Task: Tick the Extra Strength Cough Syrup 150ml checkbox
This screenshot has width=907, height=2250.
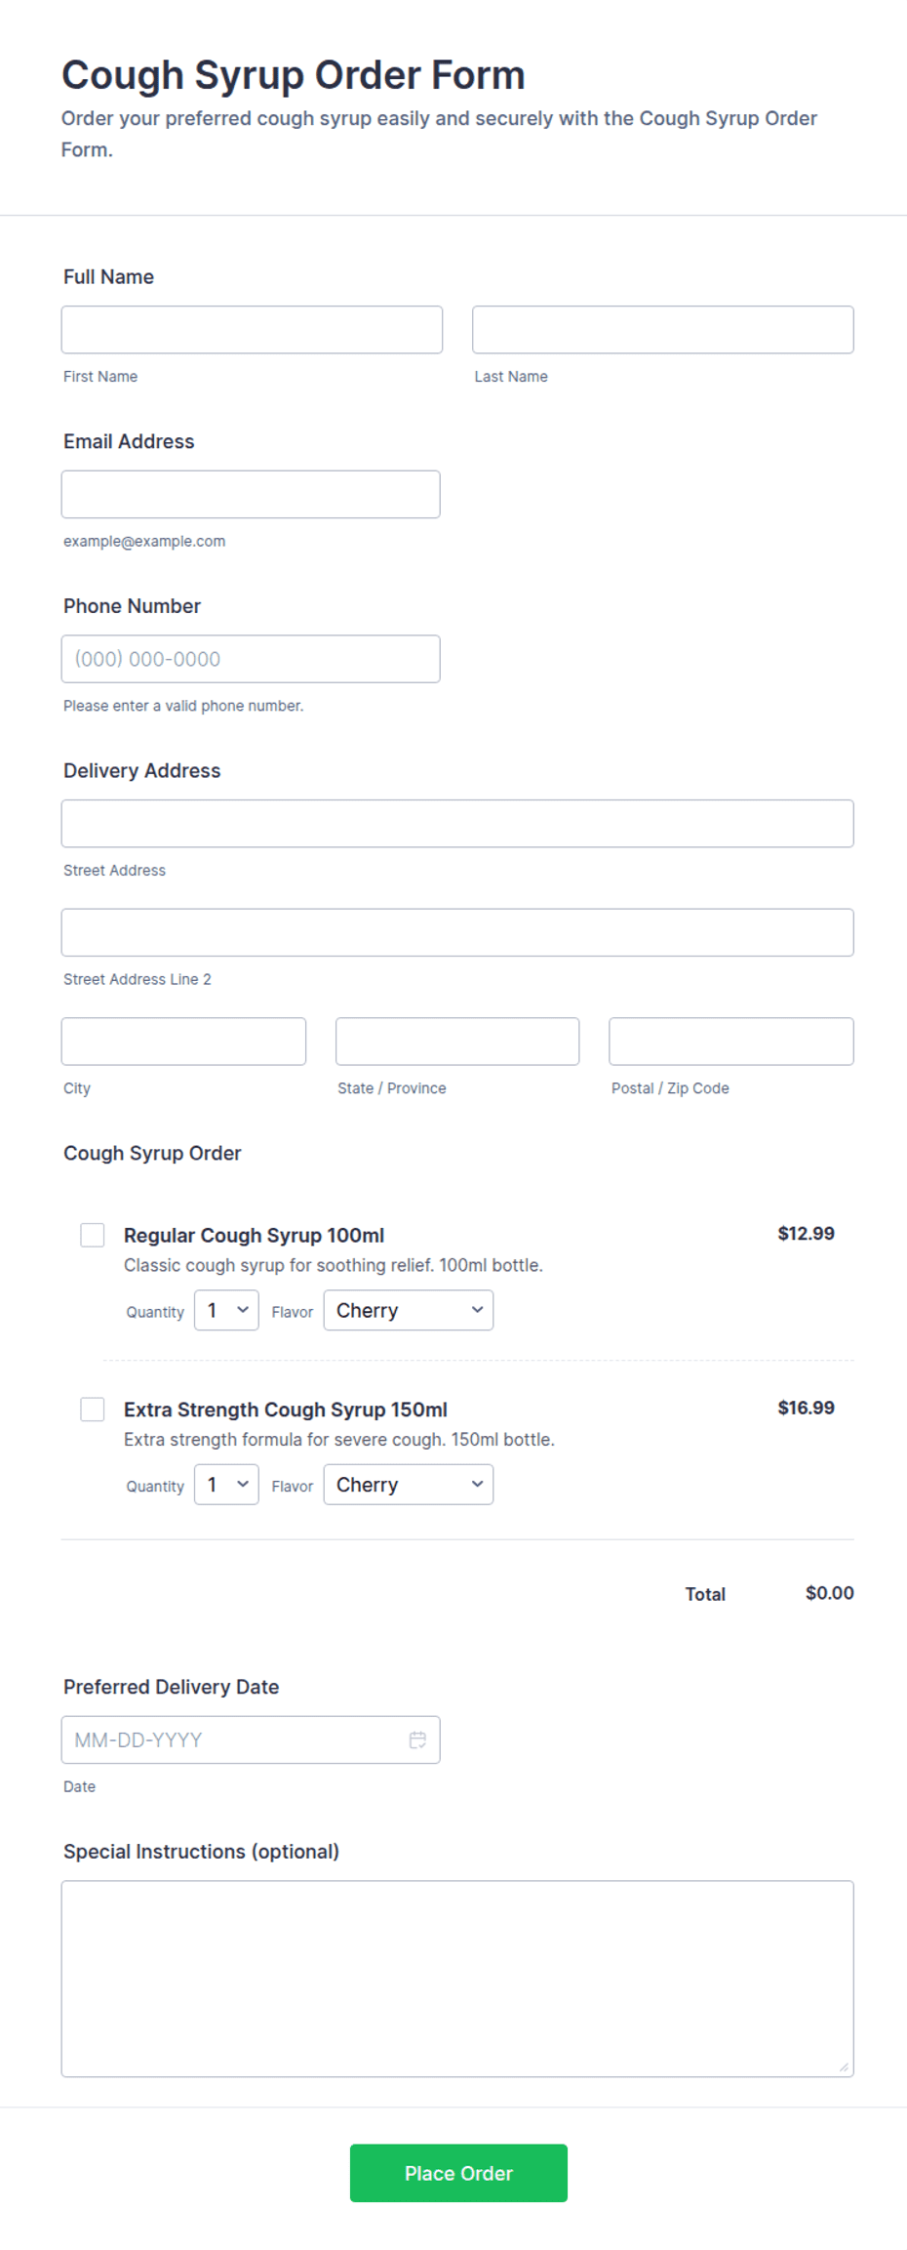Action: [93, 1410]
